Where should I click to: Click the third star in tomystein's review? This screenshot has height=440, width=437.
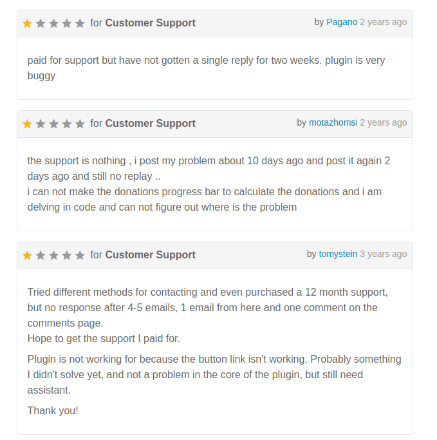point(53,255)
